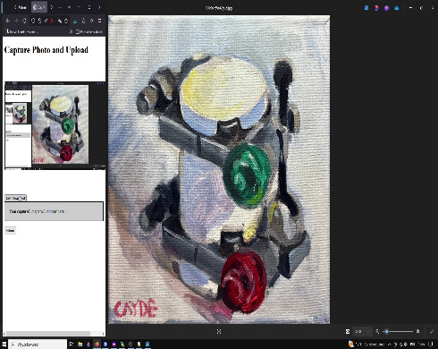This screenshot has height=349, width=438.
Task: Go back using the browser back arrow
Action: coord(8,21)
